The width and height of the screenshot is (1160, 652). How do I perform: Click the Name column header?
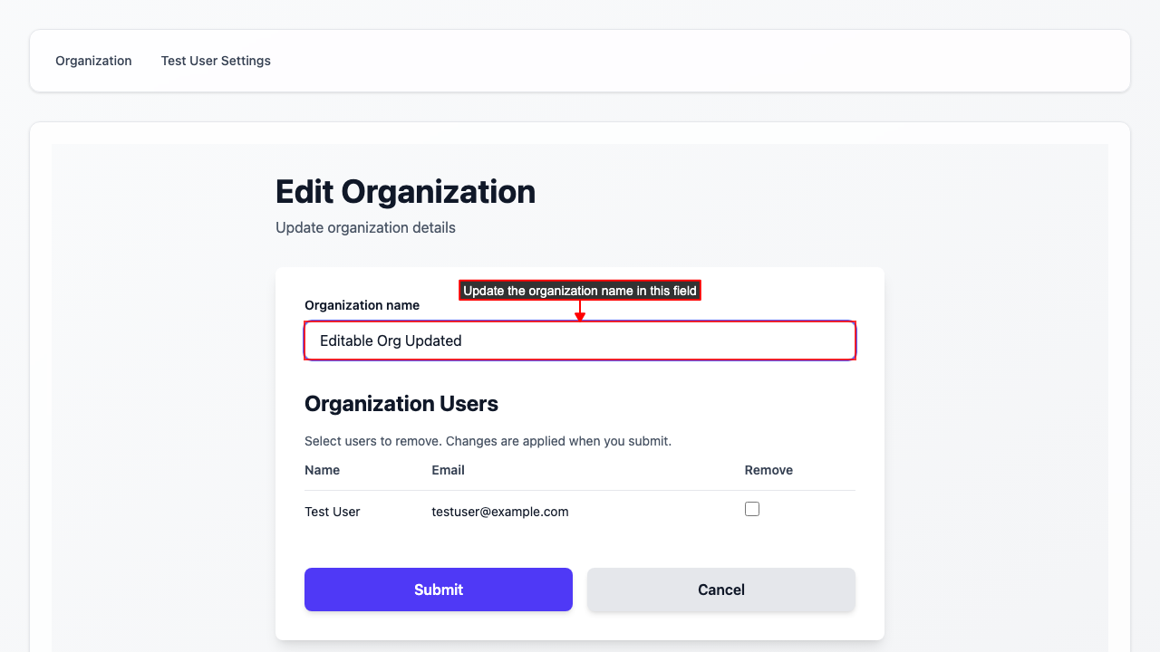pyautogui.click(x=322, y=470)
